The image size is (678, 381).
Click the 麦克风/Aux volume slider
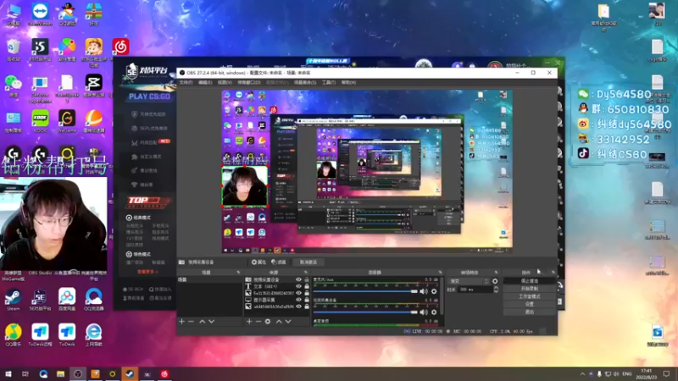click(366, 291)
